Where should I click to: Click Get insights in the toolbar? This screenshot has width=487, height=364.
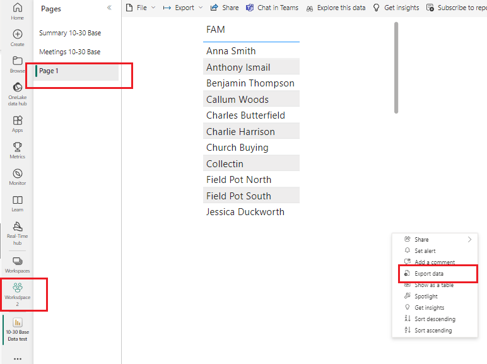396,8
